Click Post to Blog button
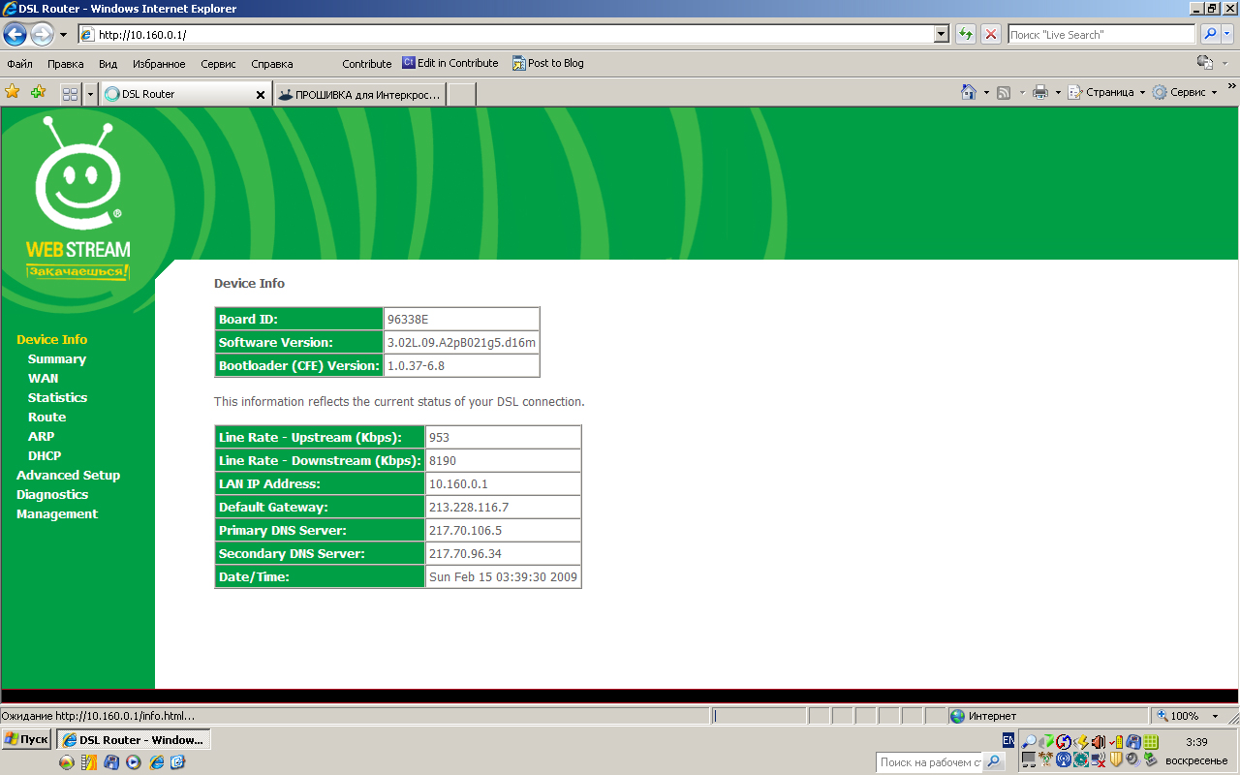Screen dimensions: 1240x775 pos(548,63)
